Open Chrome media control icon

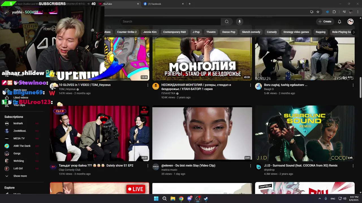[344, 12]
